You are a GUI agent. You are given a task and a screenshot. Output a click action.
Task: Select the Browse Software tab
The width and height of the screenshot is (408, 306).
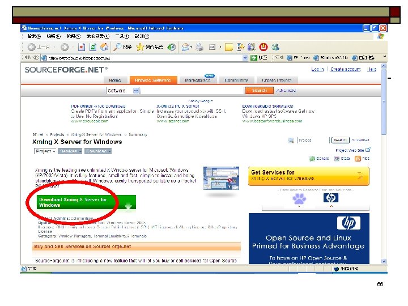point(153,80)
